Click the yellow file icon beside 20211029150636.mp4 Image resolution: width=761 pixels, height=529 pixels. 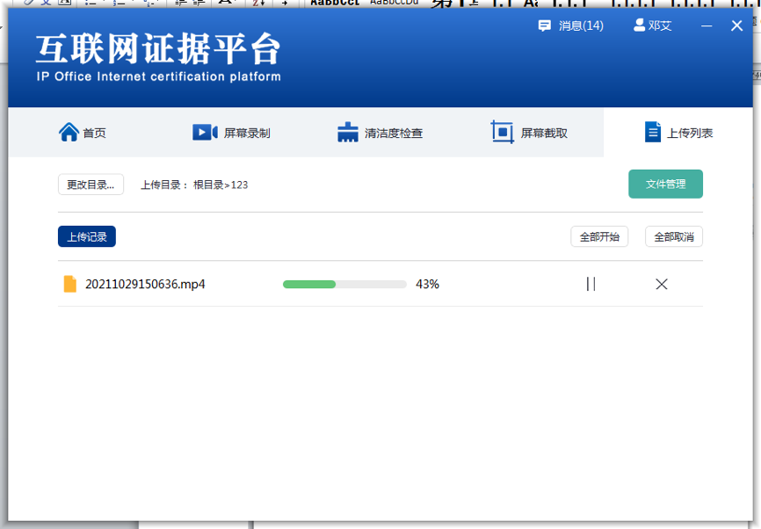coord(70,284)
